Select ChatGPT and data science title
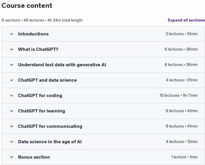 pyautogui.click(x=47, y=80)
